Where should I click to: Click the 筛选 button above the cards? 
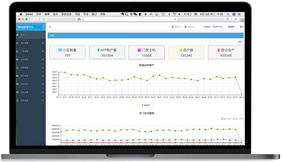pos(240,42)
